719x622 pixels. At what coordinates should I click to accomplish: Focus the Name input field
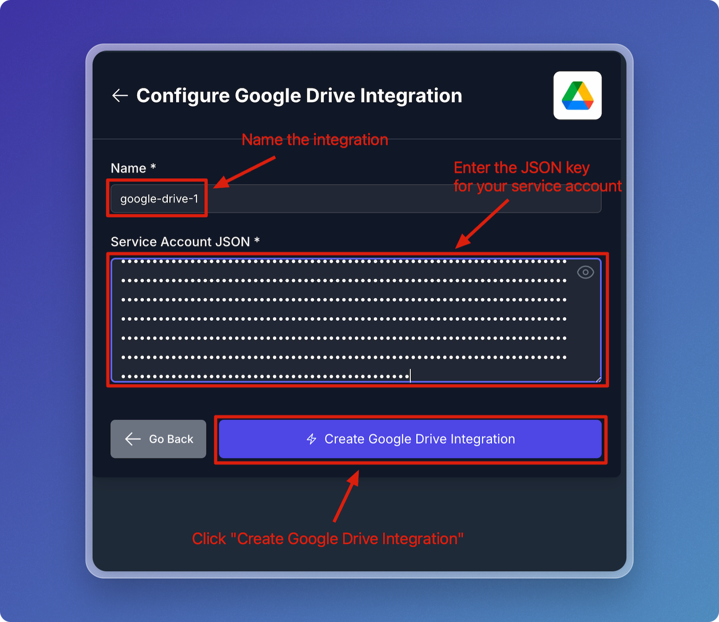356,199
